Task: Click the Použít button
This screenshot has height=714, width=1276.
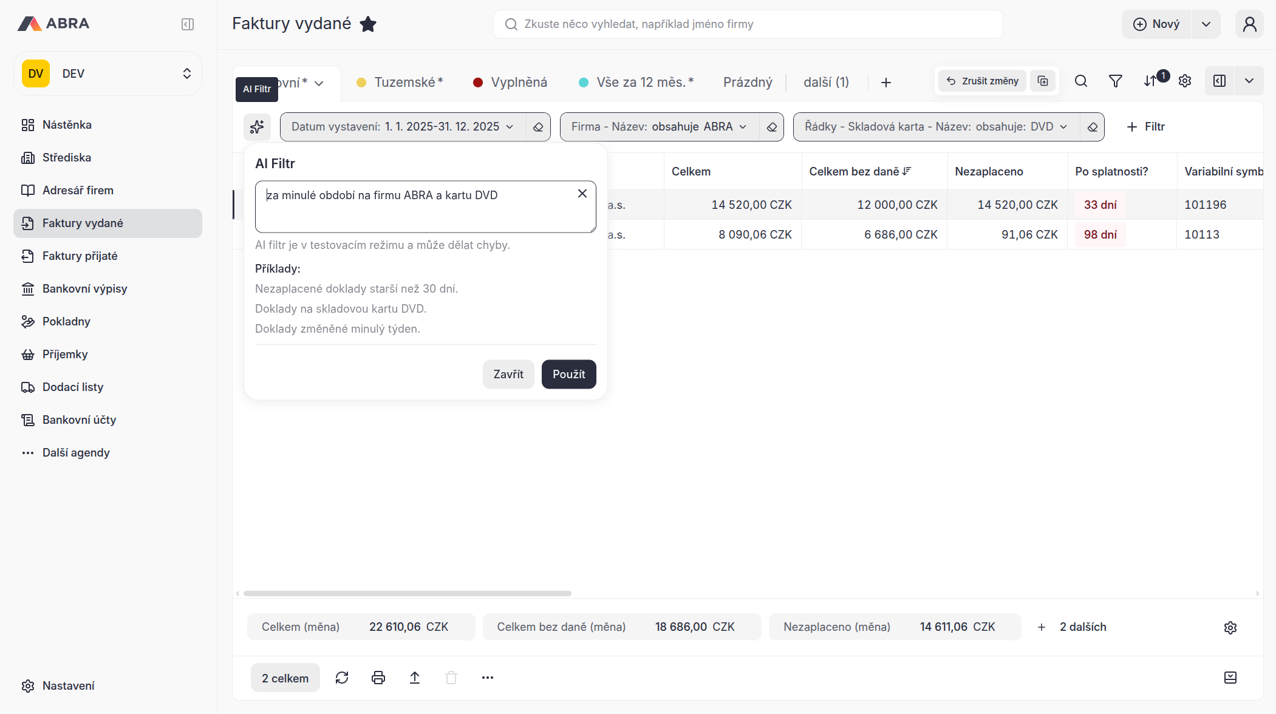Action: click(x=568, y=375)
